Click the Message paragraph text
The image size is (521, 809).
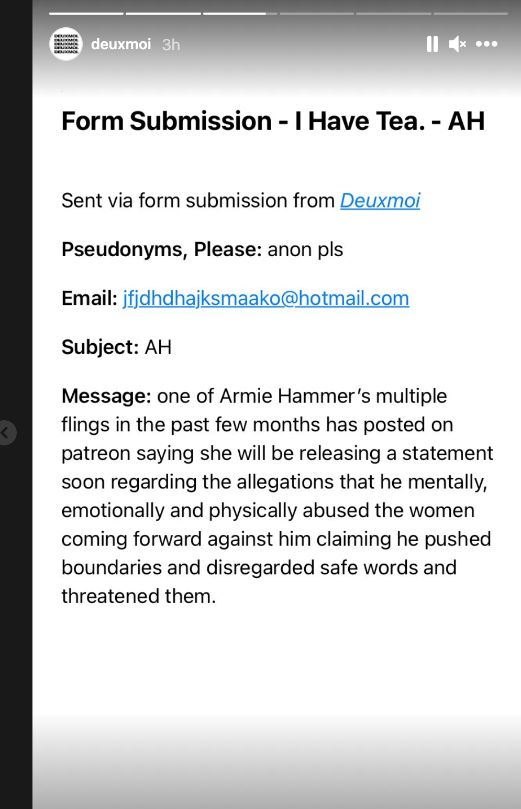pyautogui.click(x=276, y=496)
